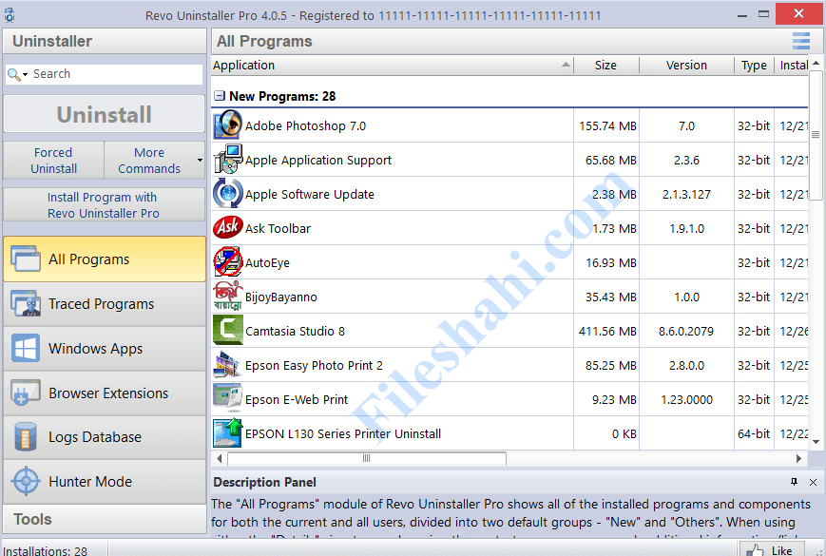Select the AutoEye program icon
This screenshot has height=556, width=826.
click(227, 262)
